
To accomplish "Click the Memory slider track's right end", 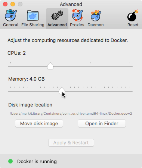I will click(x=132, y=91).
